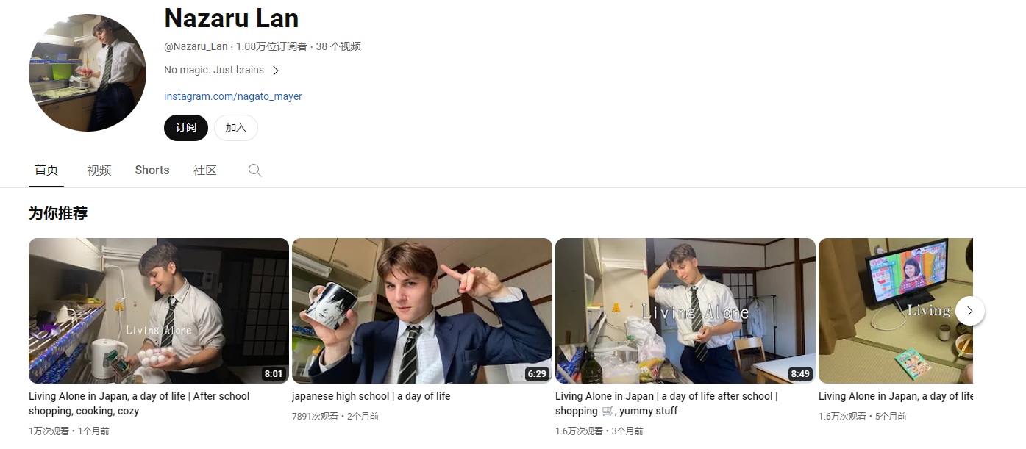Open title 'a day of life after school | shopping'
1026x449 pixels.
click(x=666, y=403)
